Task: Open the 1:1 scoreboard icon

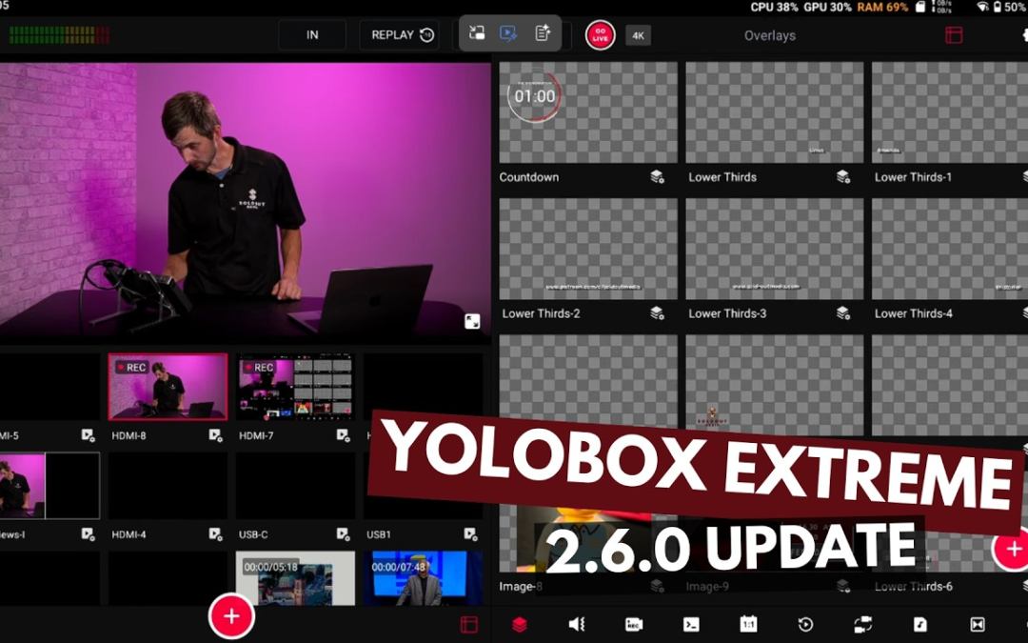Action: click(x=749, y=625)
